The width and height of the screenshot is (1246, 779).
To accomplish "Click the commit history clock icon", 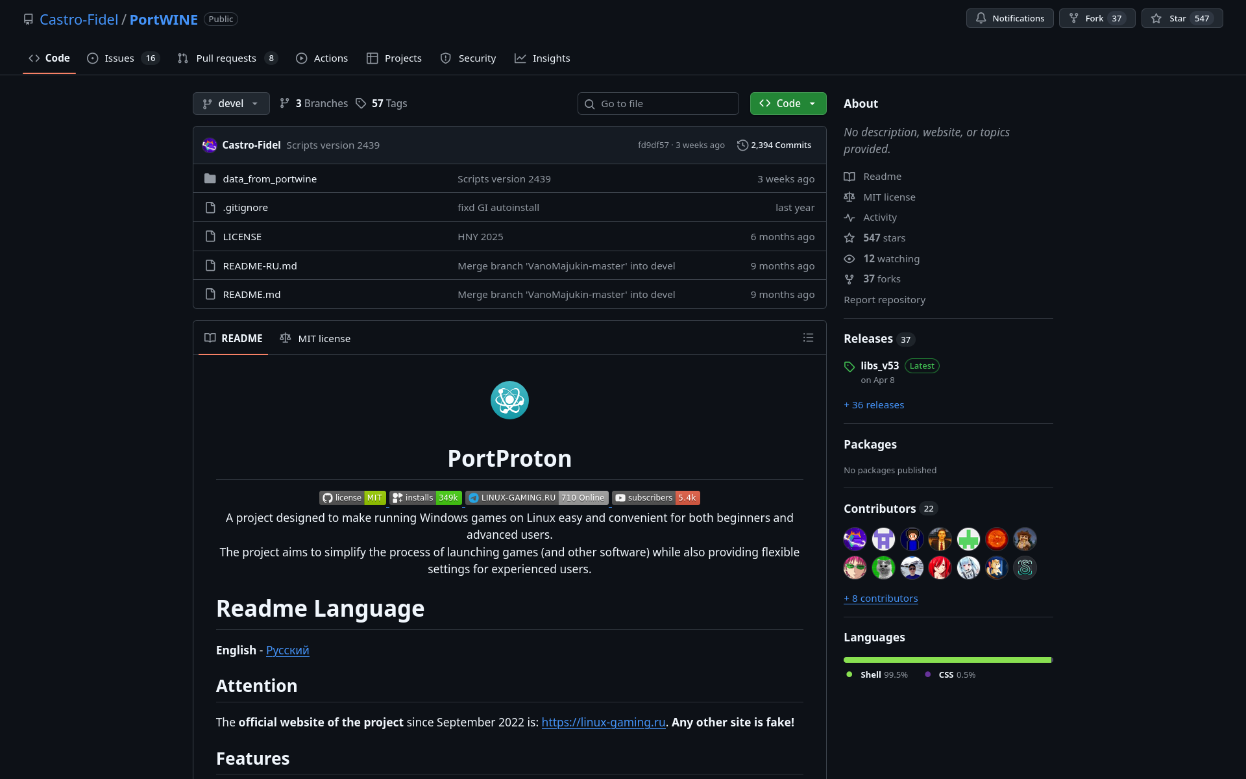I will tap(742, 145).
